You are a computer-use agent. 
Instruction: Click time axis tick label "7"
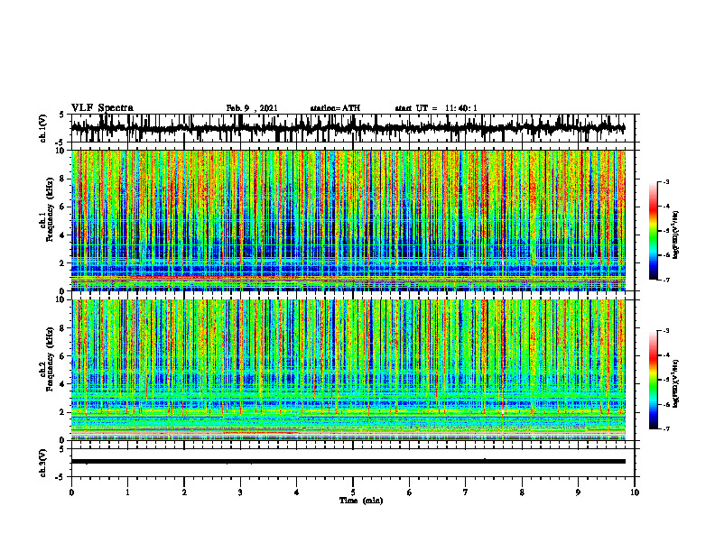tap(466, 492)
